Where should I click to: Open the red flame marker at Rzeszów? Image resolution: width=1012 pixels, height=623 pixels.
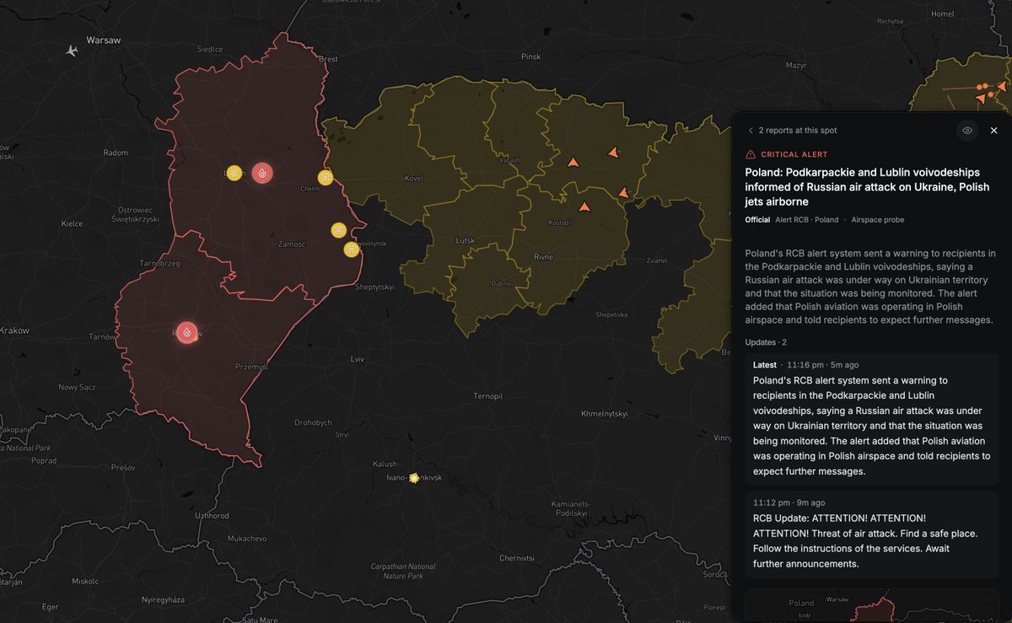[x=187, y=333]
